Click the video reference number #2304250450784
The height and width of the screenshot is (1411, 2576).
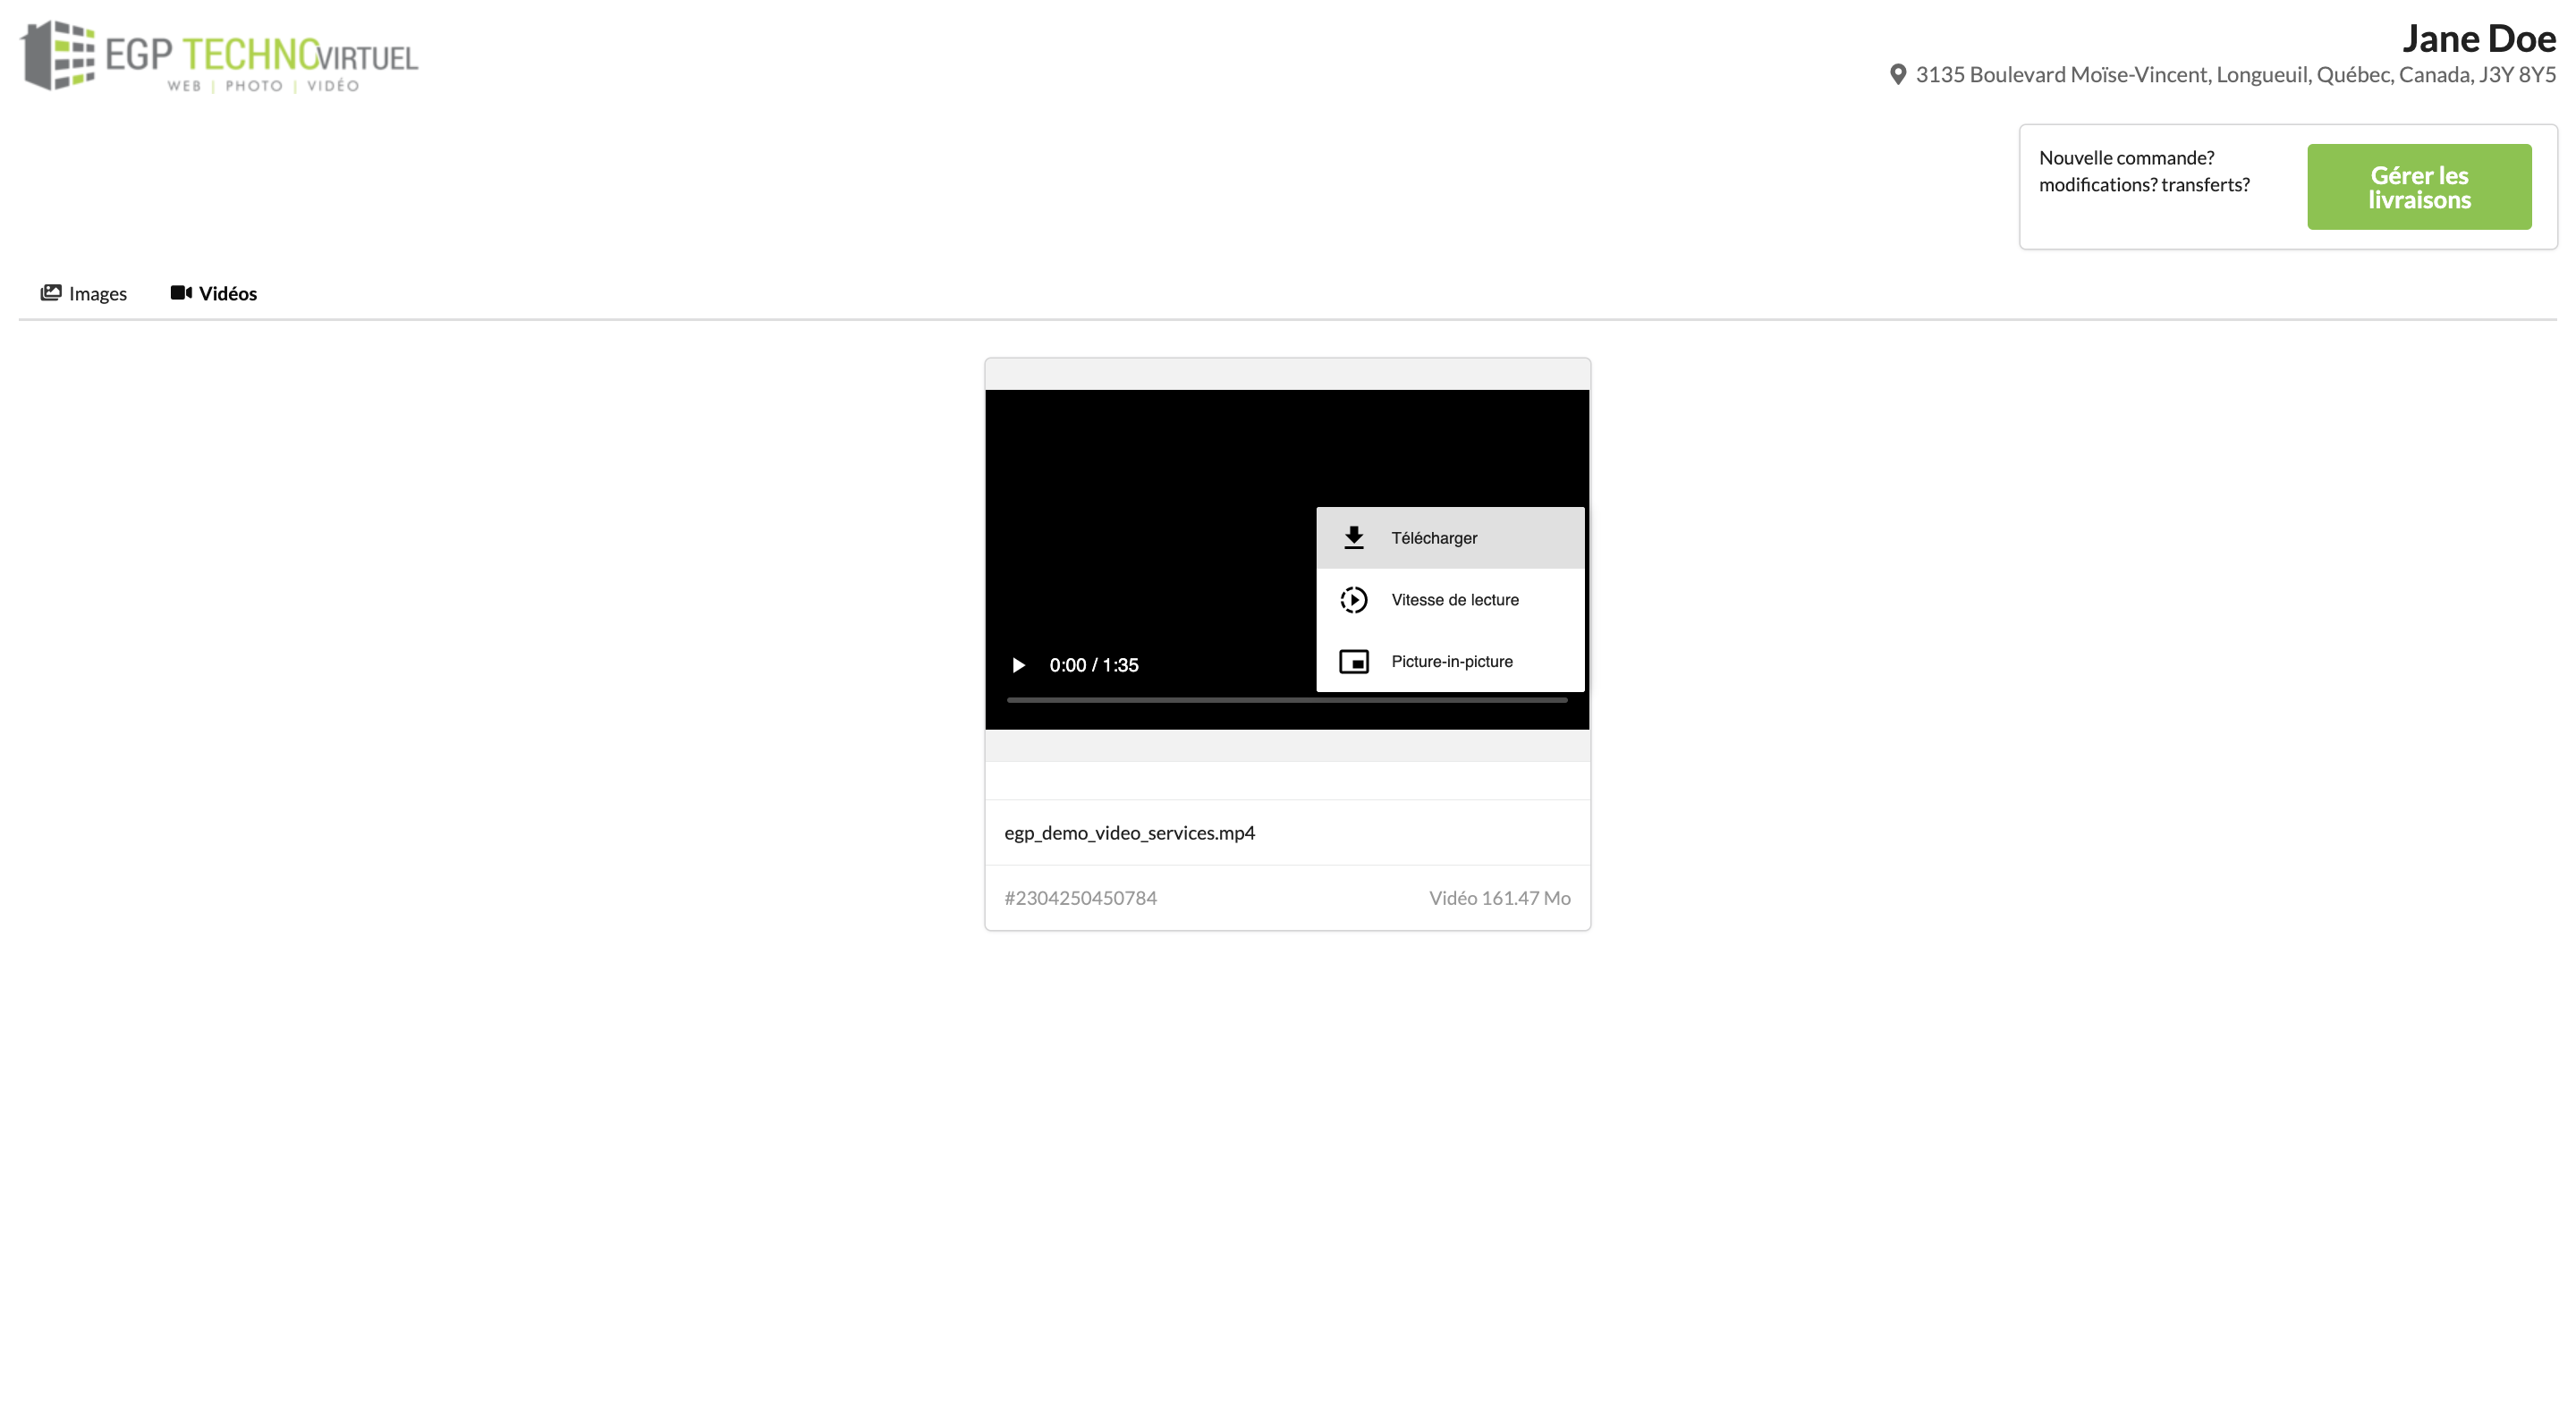coord(1081,897)
